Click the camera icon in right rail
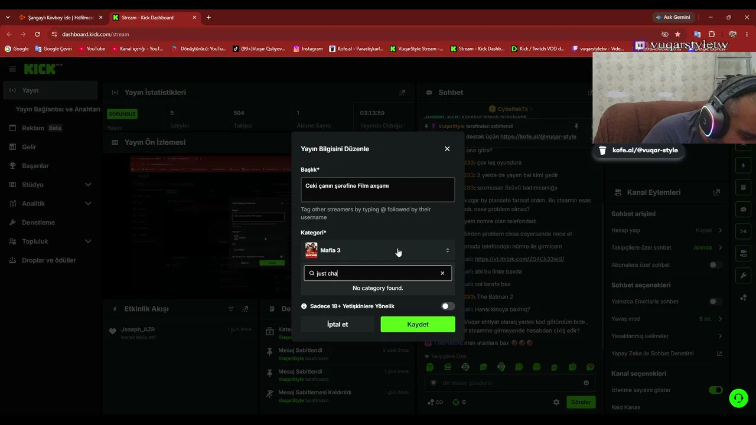756x425 pixels. click(x=743, y=254)
